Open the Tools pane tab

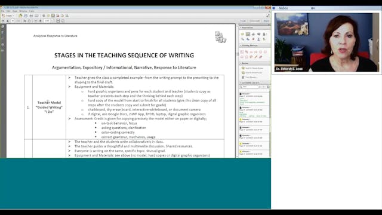point(243,21)
